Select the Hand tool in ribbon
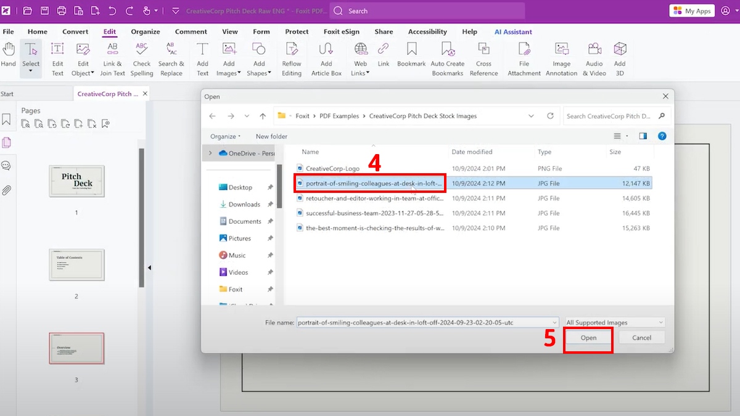The width and height of the screenshot is (740, 416). click(9, 55)
